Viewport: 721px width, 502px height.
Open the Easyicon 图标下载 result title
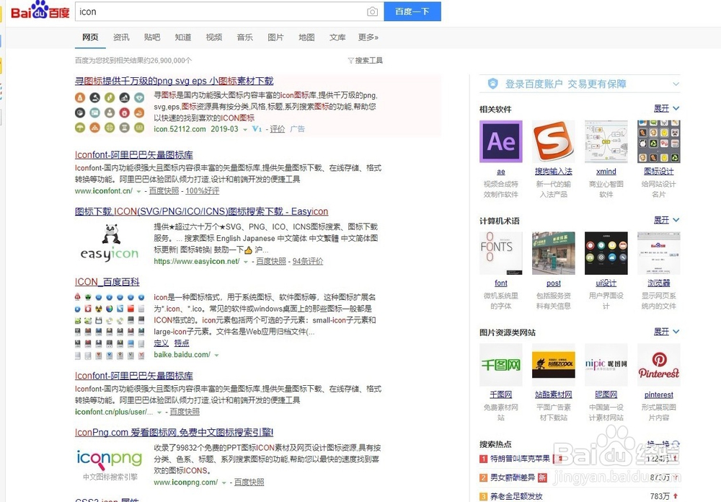(x=201, y=211)
